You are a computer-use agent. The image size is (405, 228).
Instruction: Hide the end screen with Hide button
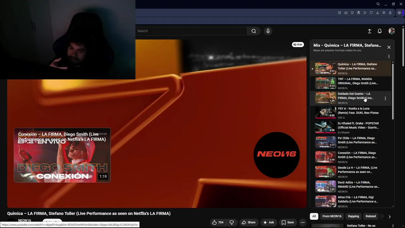click(298, 45)
